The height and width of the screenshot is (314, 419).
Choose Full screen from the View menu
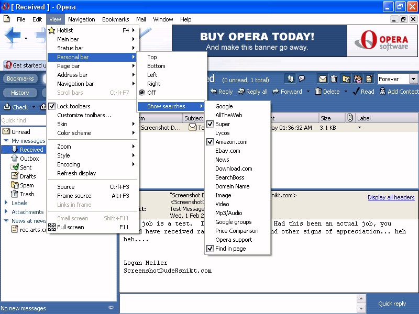[x=70, y=227]
